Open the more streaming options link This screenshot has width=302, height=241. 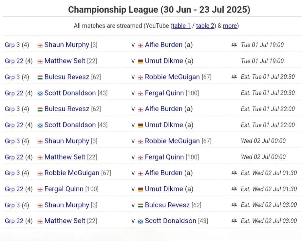click(x=230, y=25)
